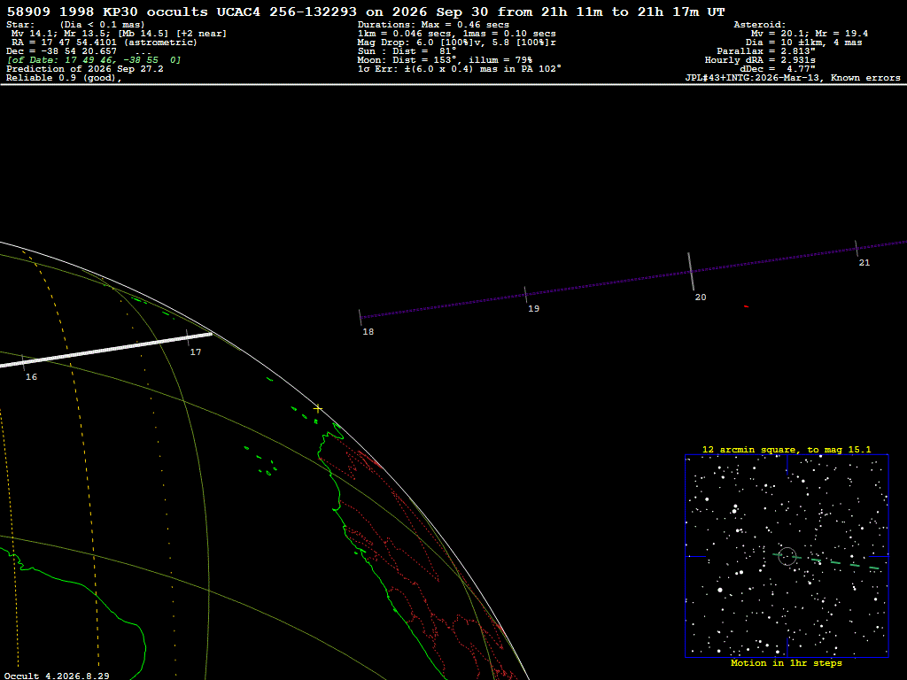
Task: Click the hour 21 tick marker
Action: [857, 249]
